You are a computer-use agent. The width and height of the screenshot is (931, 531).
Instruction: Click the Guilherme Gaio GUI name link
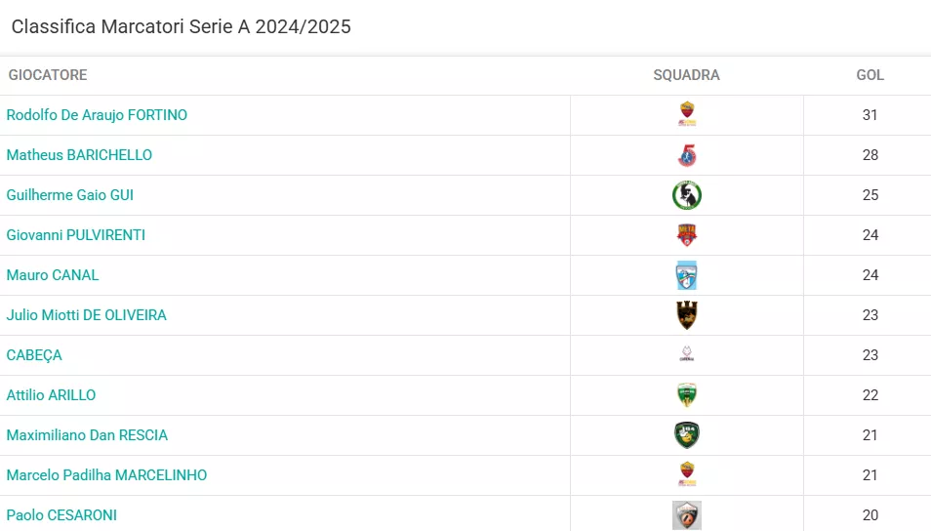pyautogui.click(x=70, y=195)
